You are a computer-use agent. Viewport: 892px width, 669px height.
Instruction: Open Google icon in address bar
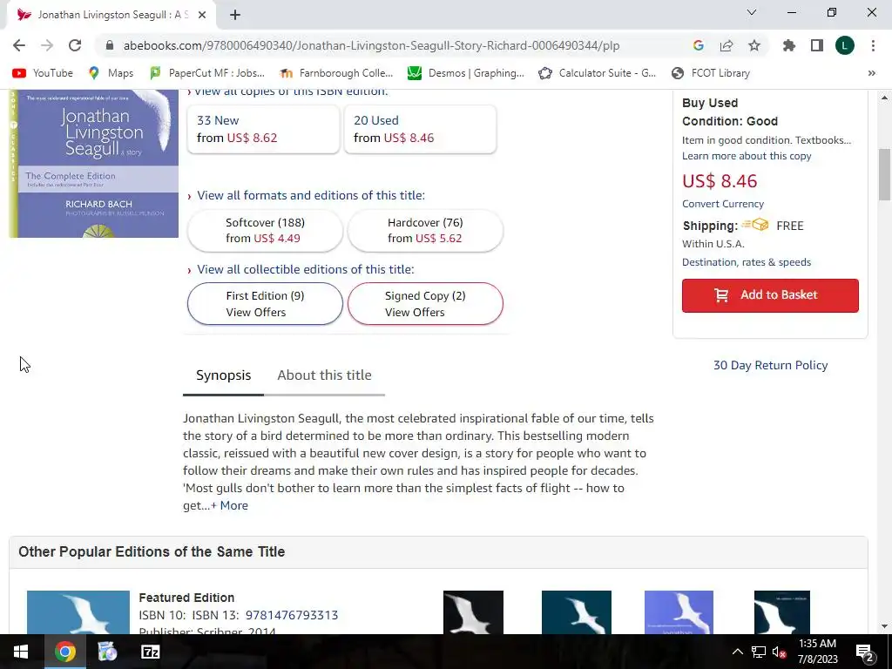[x=698, y=45]
